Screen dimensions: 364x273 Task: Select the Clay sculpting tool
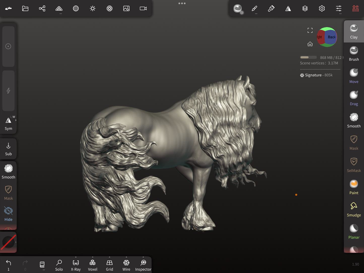354,31
